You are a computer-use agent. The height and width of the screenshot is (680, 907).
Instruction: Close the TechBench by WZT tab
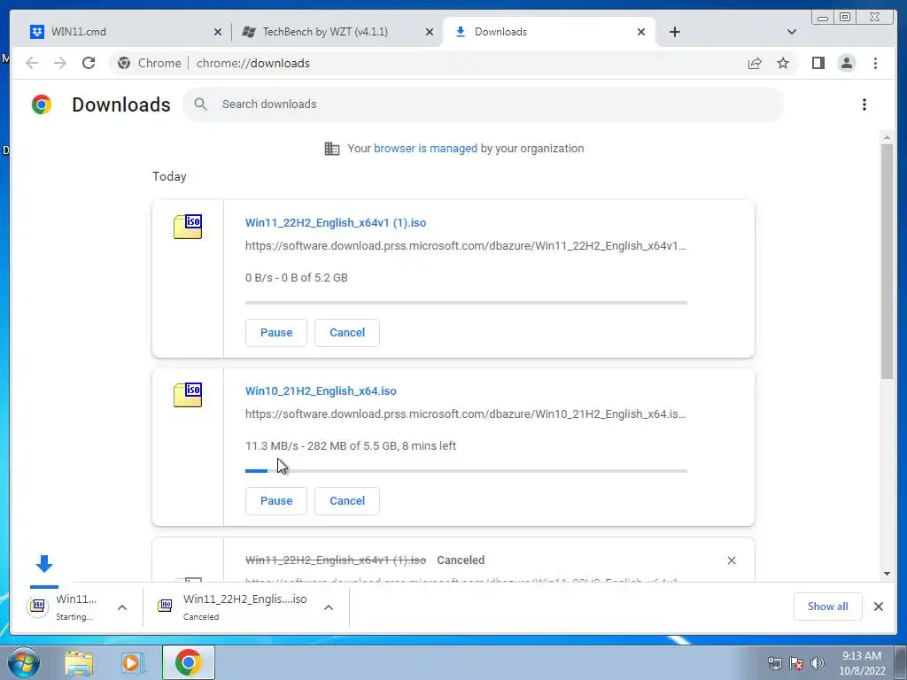[x=430, y=32]
